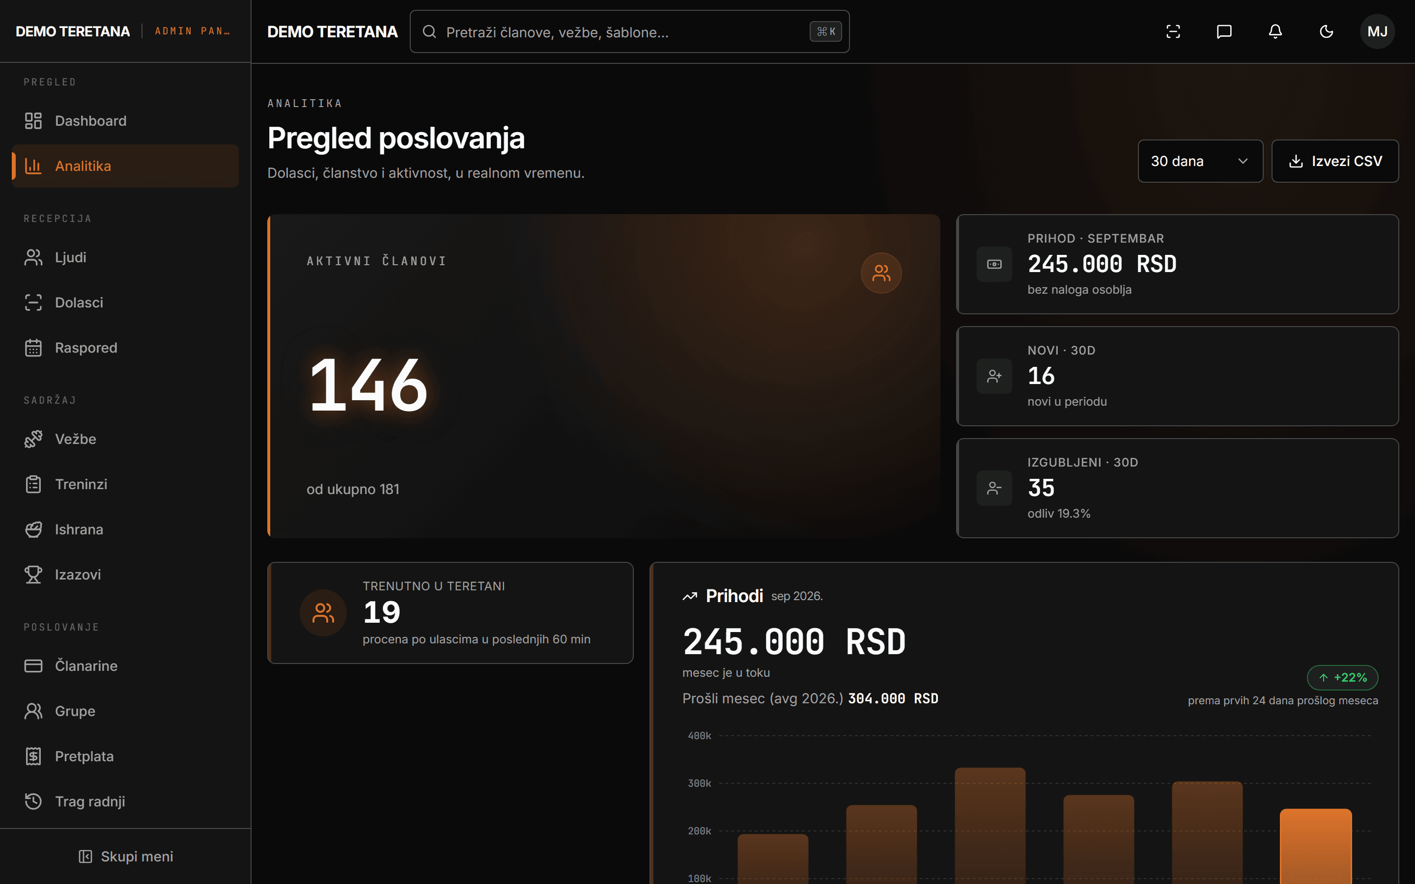Click the Dolasci scan icon

33,302
